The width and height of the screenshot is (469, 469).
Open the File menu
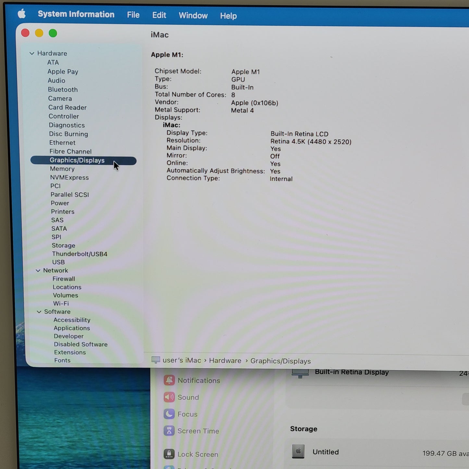(x=133, y=15)
